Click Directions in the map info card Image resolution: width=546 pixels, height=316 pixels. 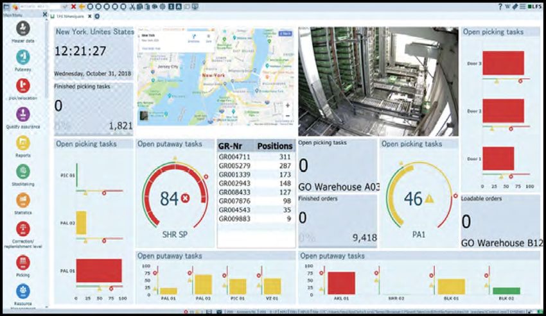pyautogui.click(x=193, y=39)
